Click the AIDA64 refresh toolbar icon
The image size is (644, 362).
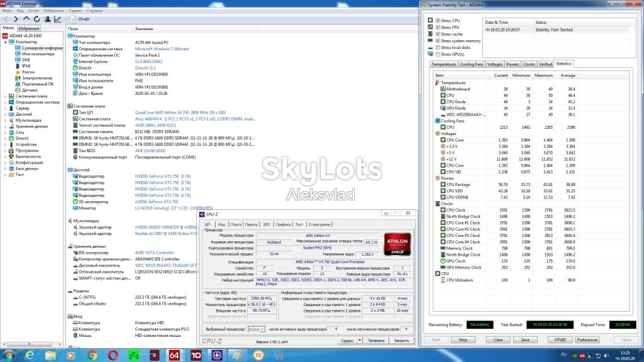coord(37,19)
